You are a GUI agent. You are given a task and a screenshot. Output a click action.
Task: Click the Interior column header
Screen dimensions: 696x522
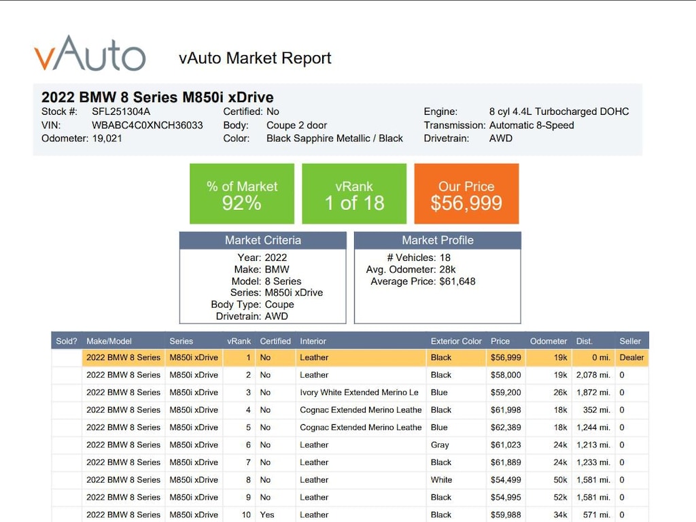click(313, 341)
